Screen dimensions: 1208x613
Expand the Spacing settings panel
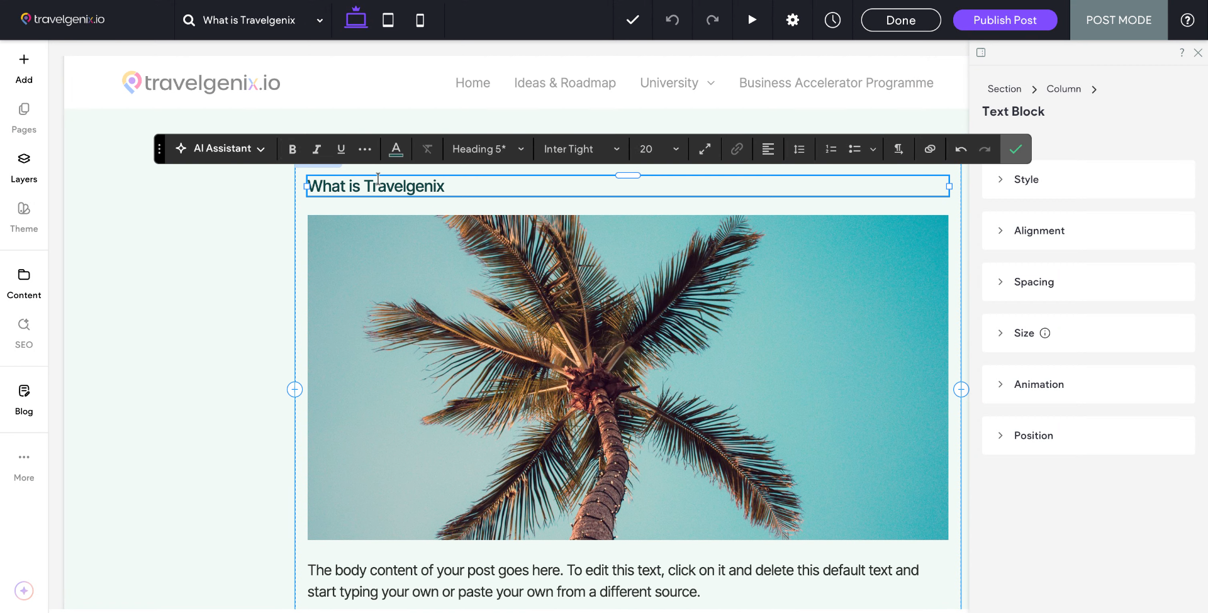1088,282
